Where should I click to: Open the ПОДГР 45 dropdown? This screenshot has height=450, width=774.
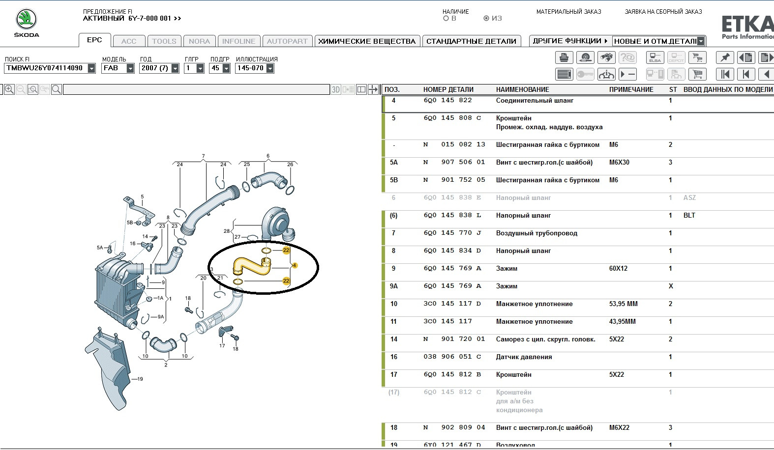(226, 68)
